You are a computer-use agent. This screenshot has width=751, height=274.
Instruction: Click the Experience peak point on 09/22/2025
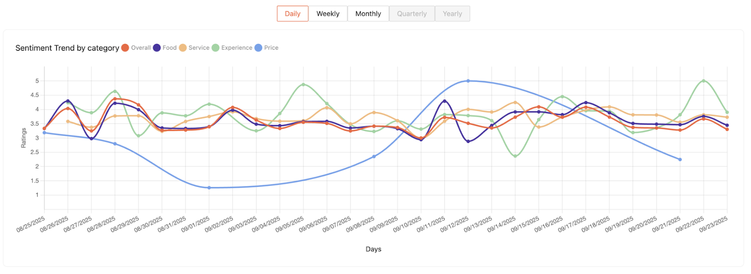703,81
